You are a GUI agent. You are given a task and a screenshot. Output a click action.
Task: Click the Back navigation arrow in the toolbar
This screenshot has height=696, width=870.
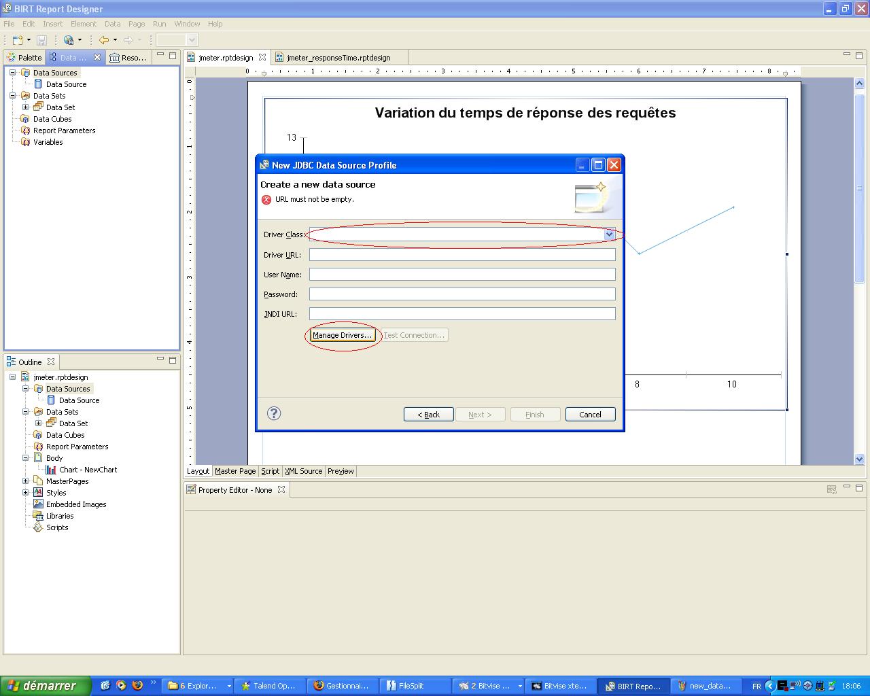tap(103, 39)
